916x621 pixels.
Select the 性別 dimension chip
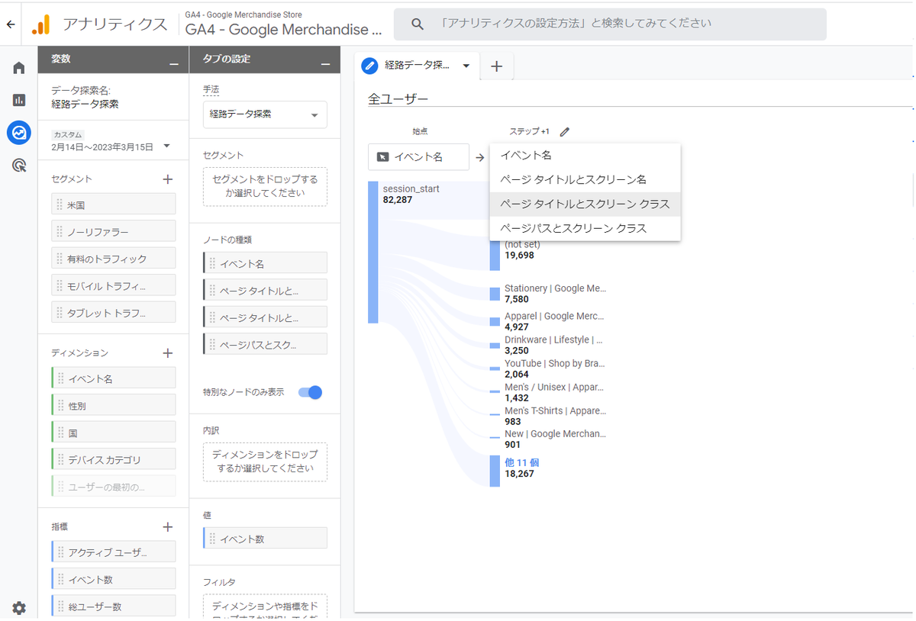[x=114, y=405]
